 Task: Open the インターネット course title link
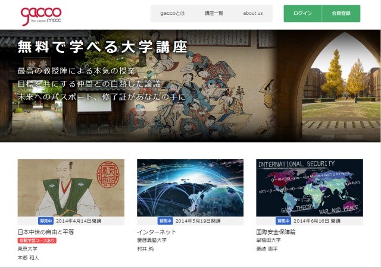coord(157,232)
